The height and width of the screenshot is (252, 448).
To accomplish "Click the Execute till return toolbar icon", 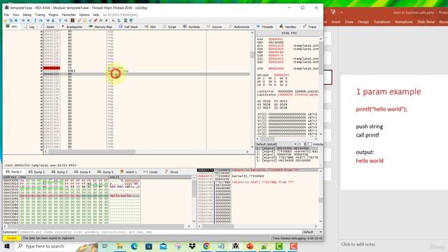I will click(x=60, y=20).
